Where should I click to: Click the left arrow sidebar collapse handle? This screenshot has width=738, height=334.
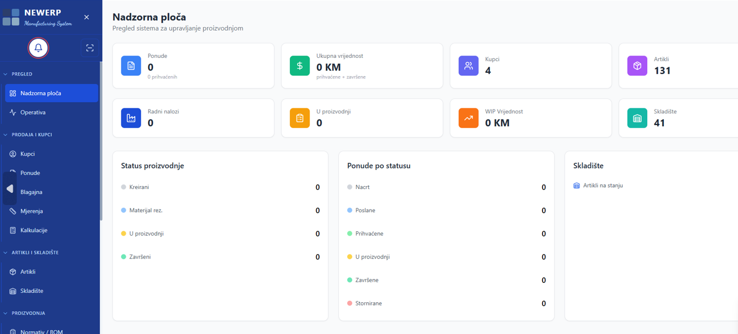[x=9, y=189]
